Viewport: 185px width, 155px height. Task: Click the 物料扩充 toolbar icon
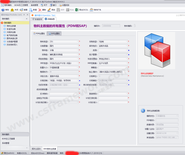(91, 10)
